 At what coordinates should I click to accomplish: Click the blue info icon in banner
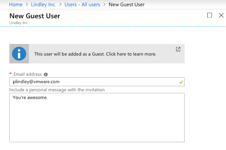pyautogui.click(x=19, y=54)
